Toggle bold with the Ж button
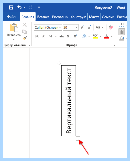This screenshot has height=161, width=130. [37, 36]
